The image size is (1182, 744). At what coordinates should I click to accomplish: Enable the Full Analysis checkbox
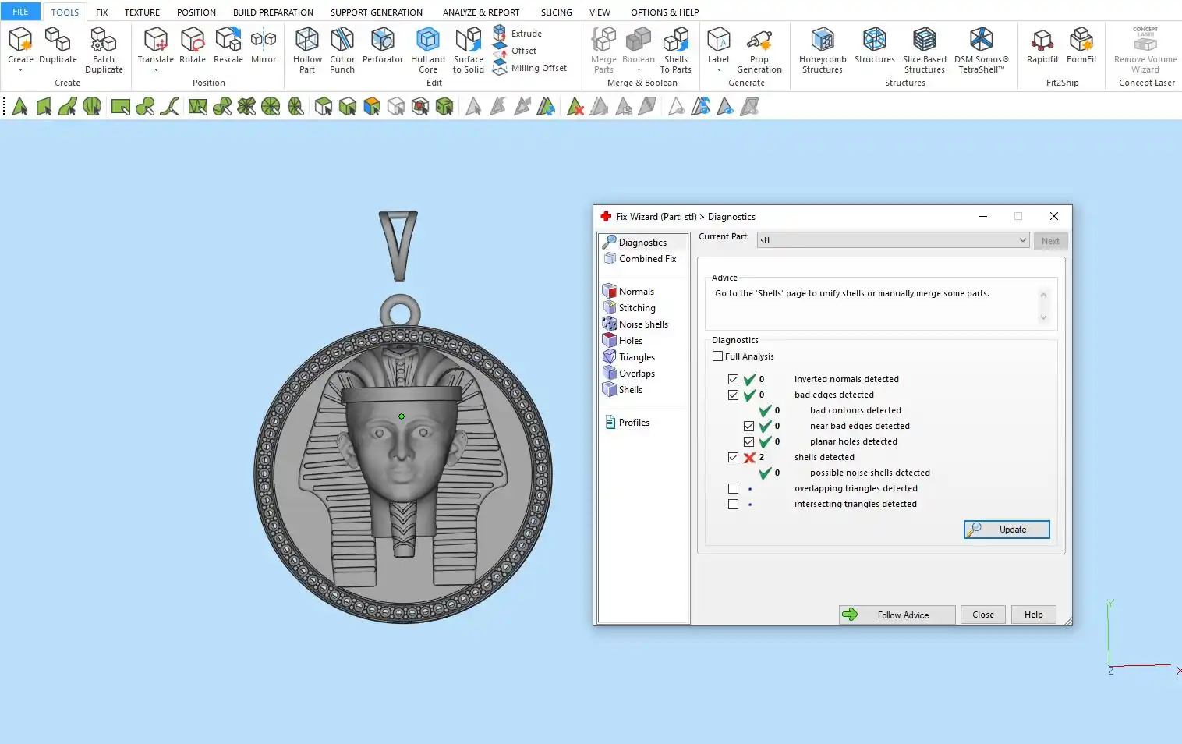tap(718, 356)
